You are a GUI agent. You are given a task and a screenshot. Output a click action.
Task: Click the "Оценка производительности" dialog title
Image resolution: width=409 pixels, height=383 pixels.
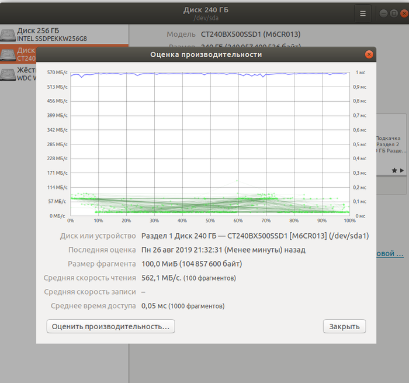pyautogui.click(x=206, y=54)
